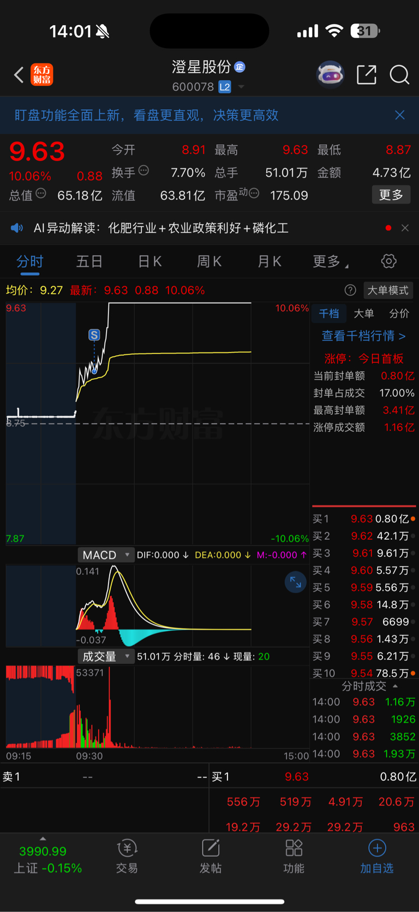This screenshot has height=912, width=419.
Task: Expand the stock code dropdown arrow
Action: (x=241, y=87)
